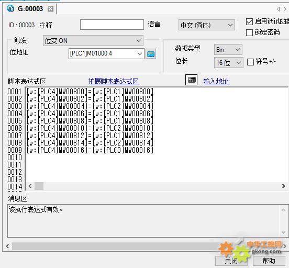Open the bit address browse icon
The height and width of the screenshot is (268, 289).
point(151,54)
